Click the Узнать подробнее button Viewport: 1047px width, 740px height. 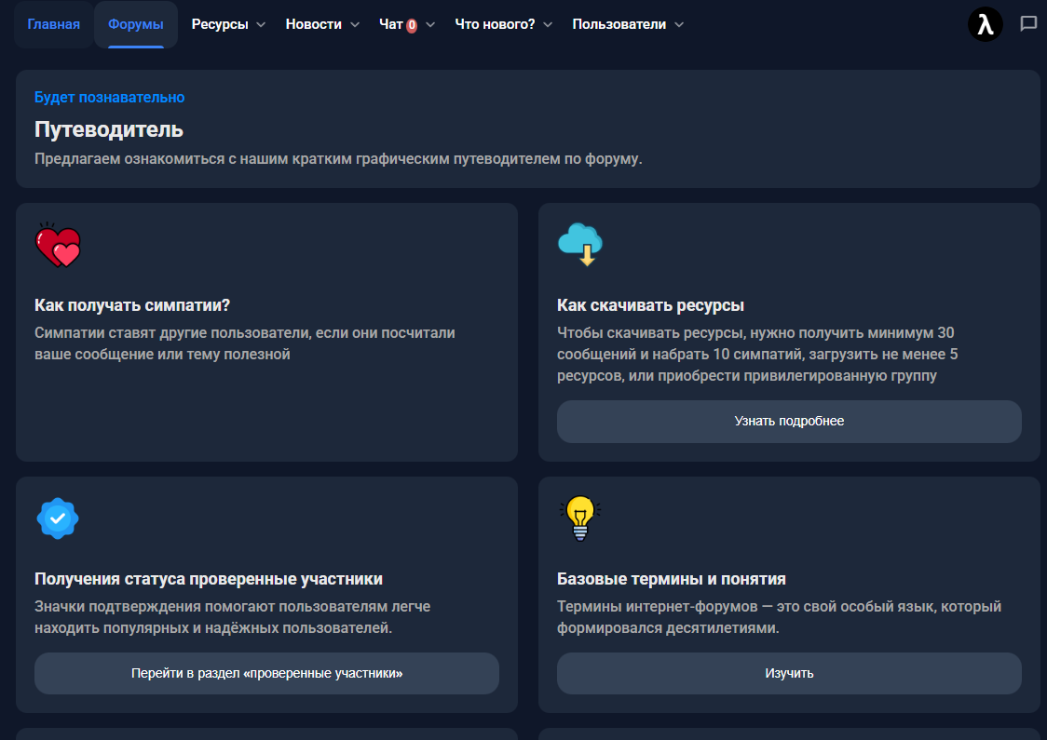click(x=788, y=422)
